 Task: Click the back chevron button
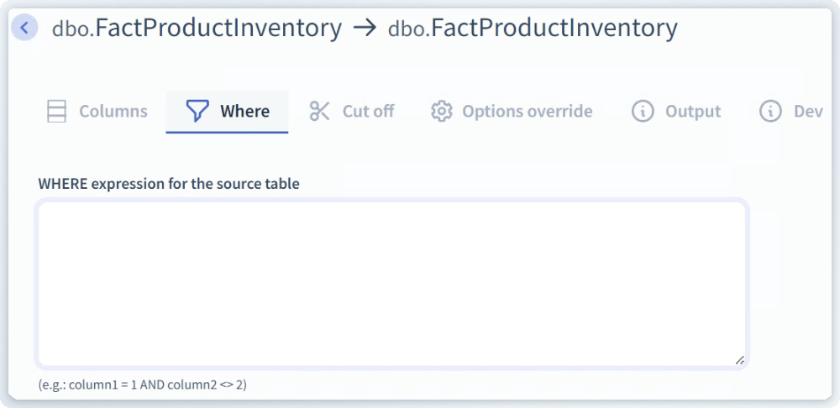[24, 28]
